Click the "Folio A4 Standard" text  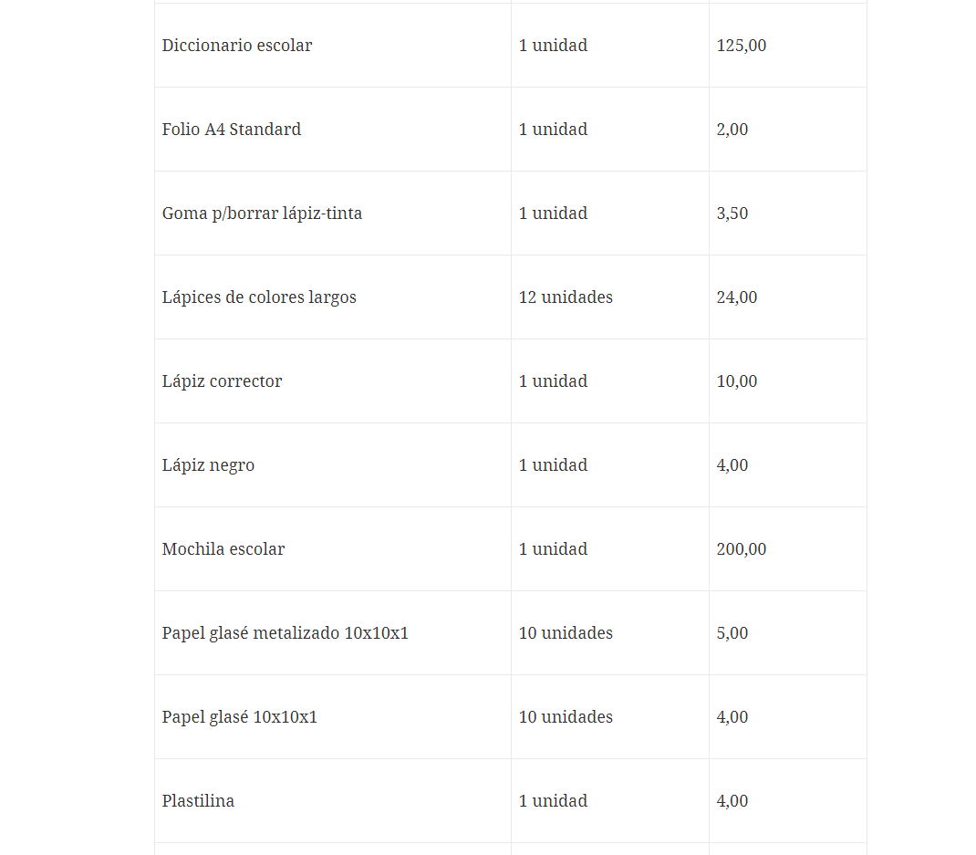(x=232, y=130)
